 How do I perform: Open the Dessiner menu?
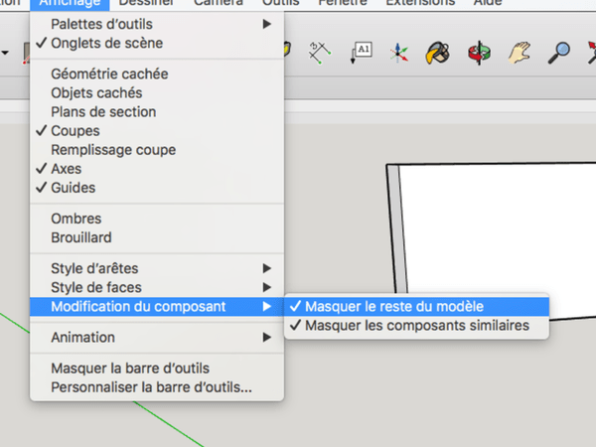(x=146, y=4)
